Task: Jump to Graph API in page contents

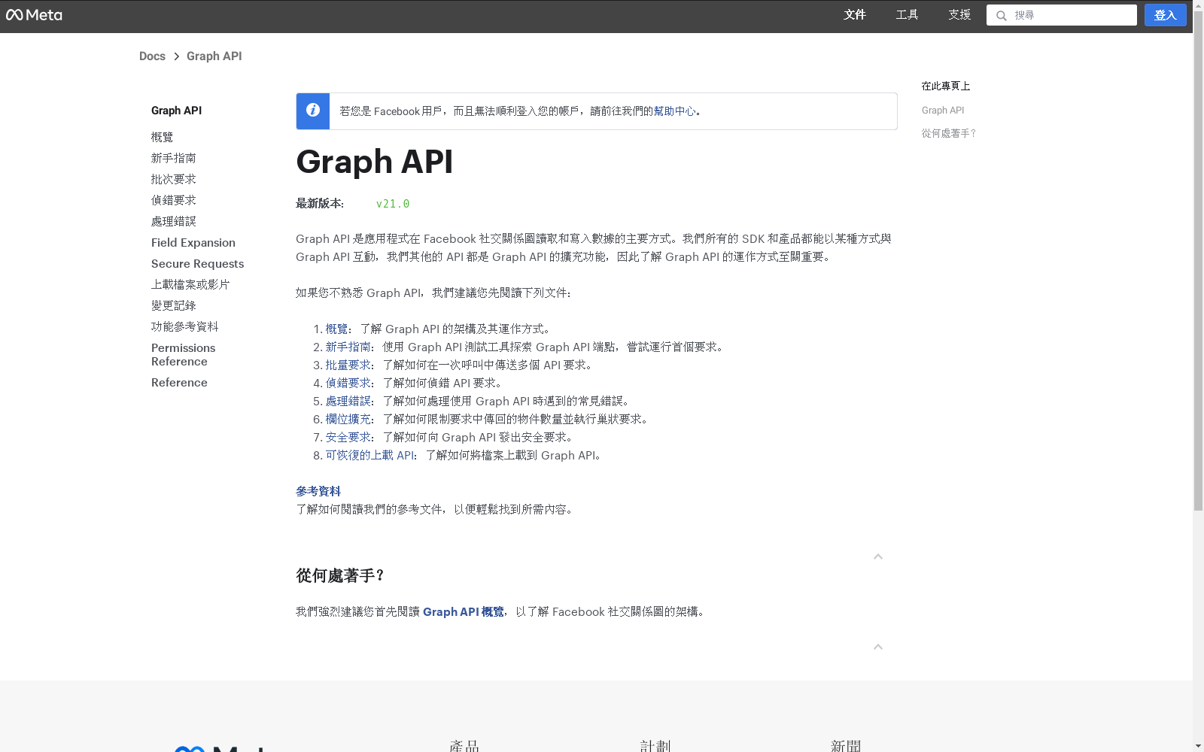Action: (x=943, y=111)
